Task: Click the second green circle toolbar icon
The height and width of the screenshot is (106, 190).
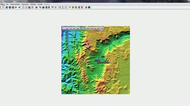Action: 76,7
